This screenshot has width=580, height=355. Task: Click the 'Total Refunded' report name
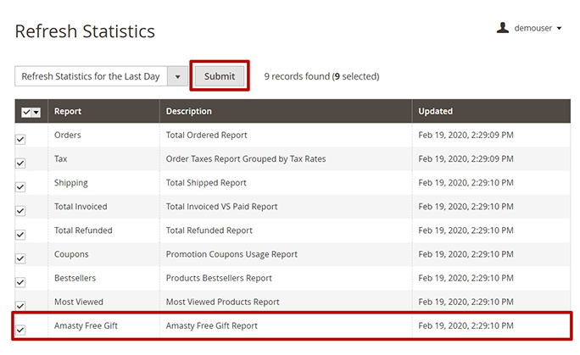point(83,230)
